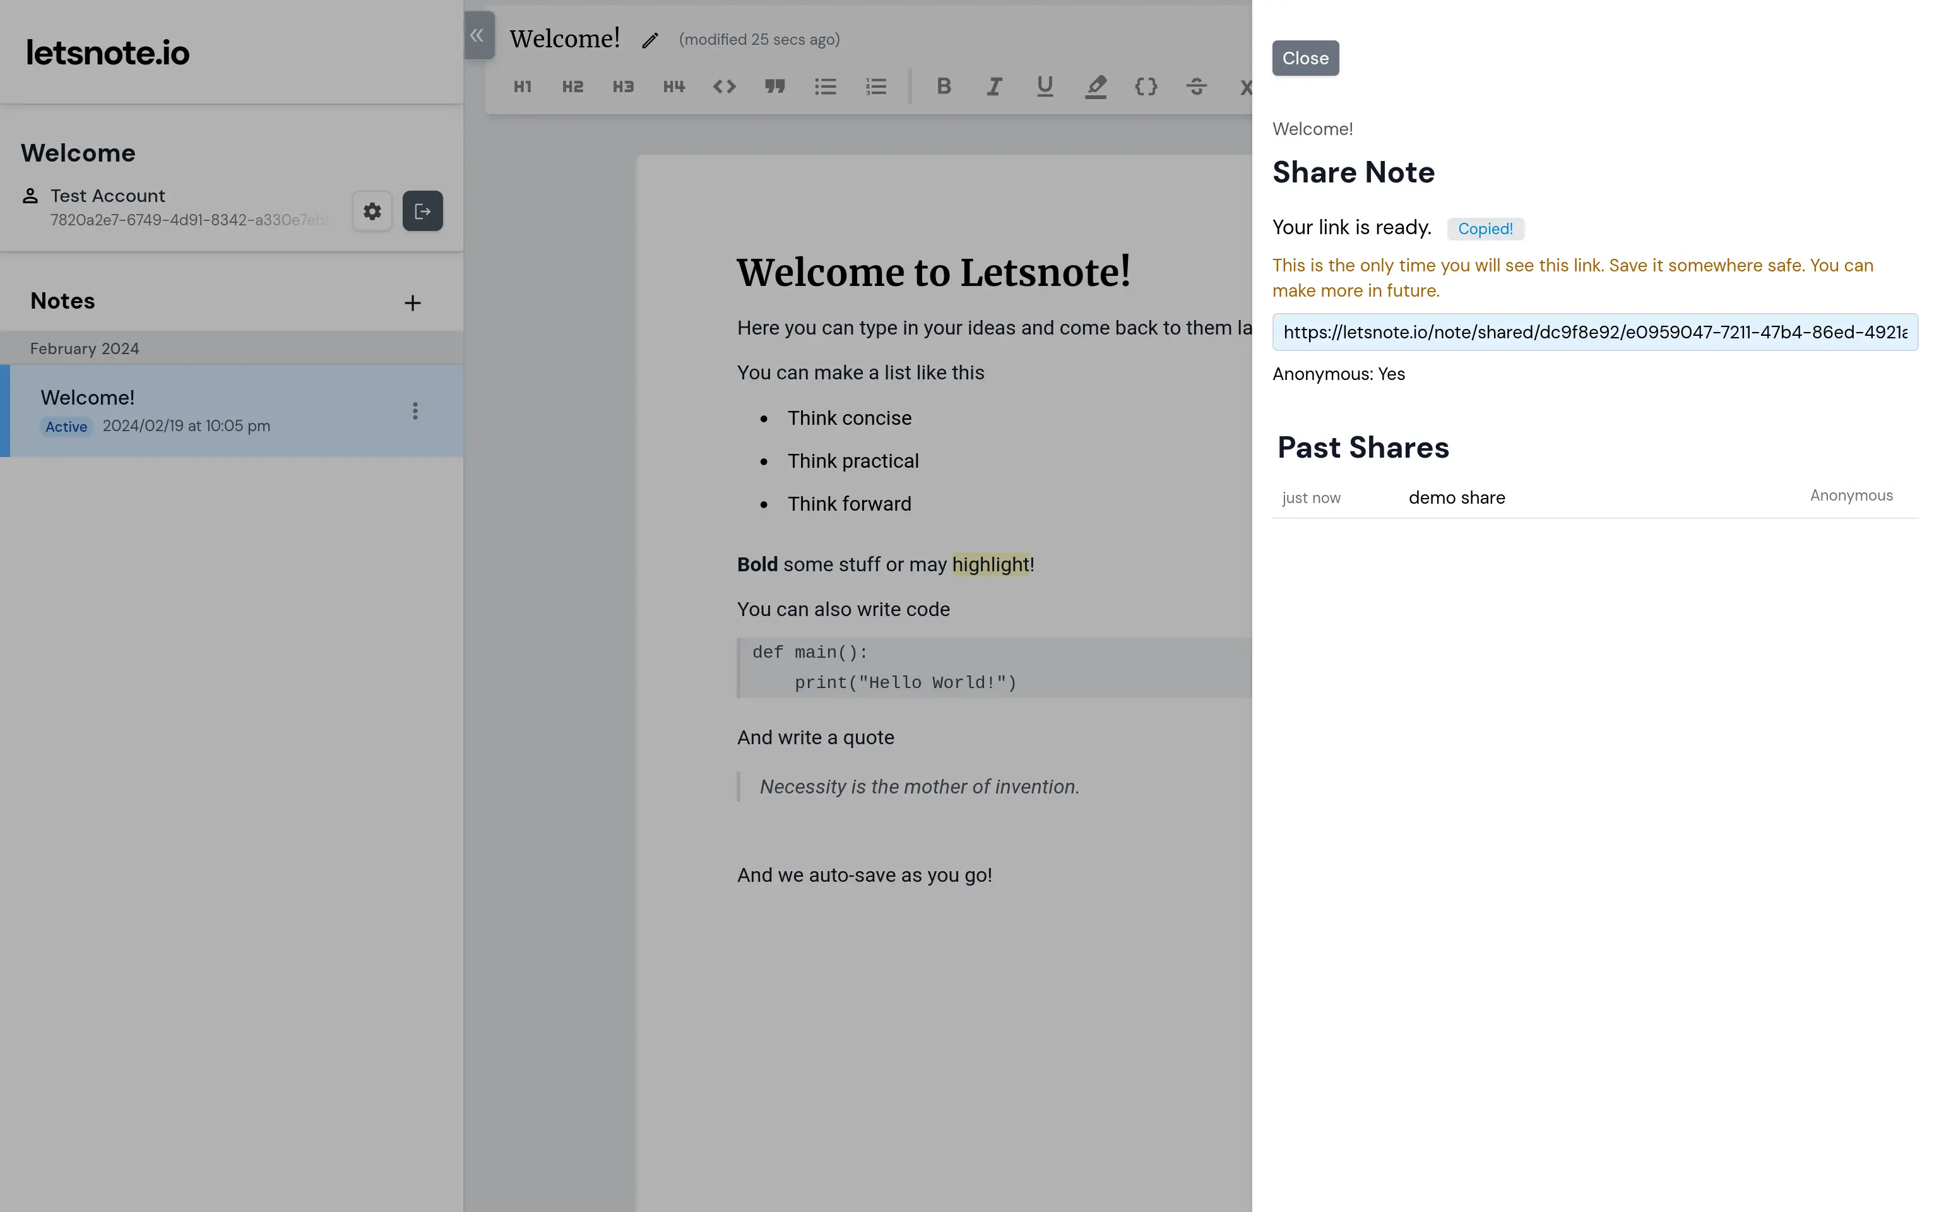Image resolution: width=1939 pixels, height=1212 pixels.
Task: Toggle italic formatting
Action: tap(993, 86)
